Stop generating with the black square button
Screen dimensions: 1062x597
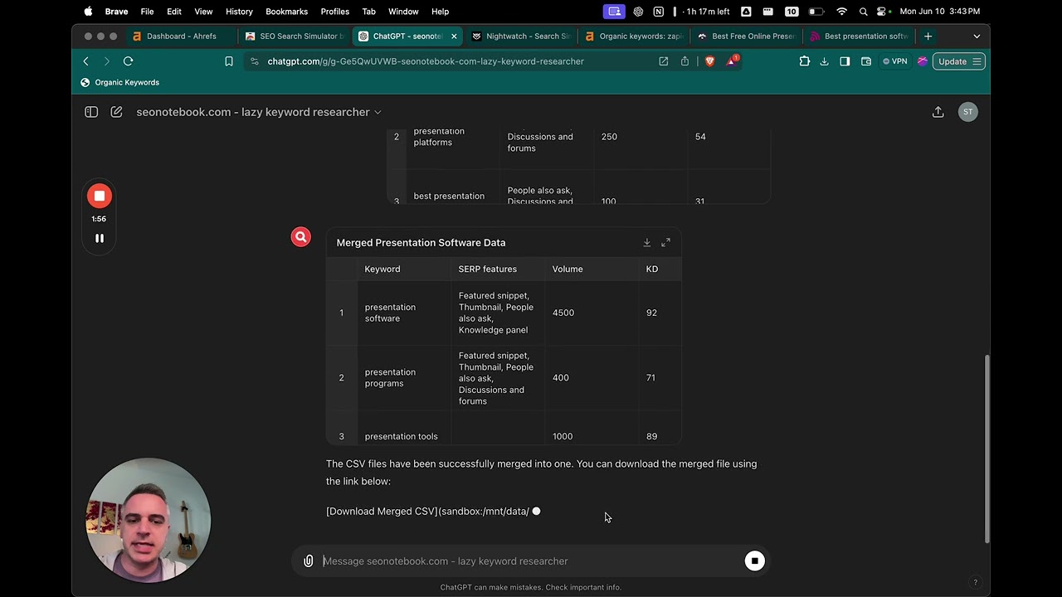(754, 561)
